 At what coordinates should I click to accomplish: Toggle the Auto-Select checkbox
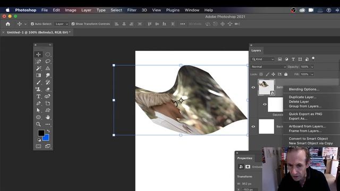32,24
